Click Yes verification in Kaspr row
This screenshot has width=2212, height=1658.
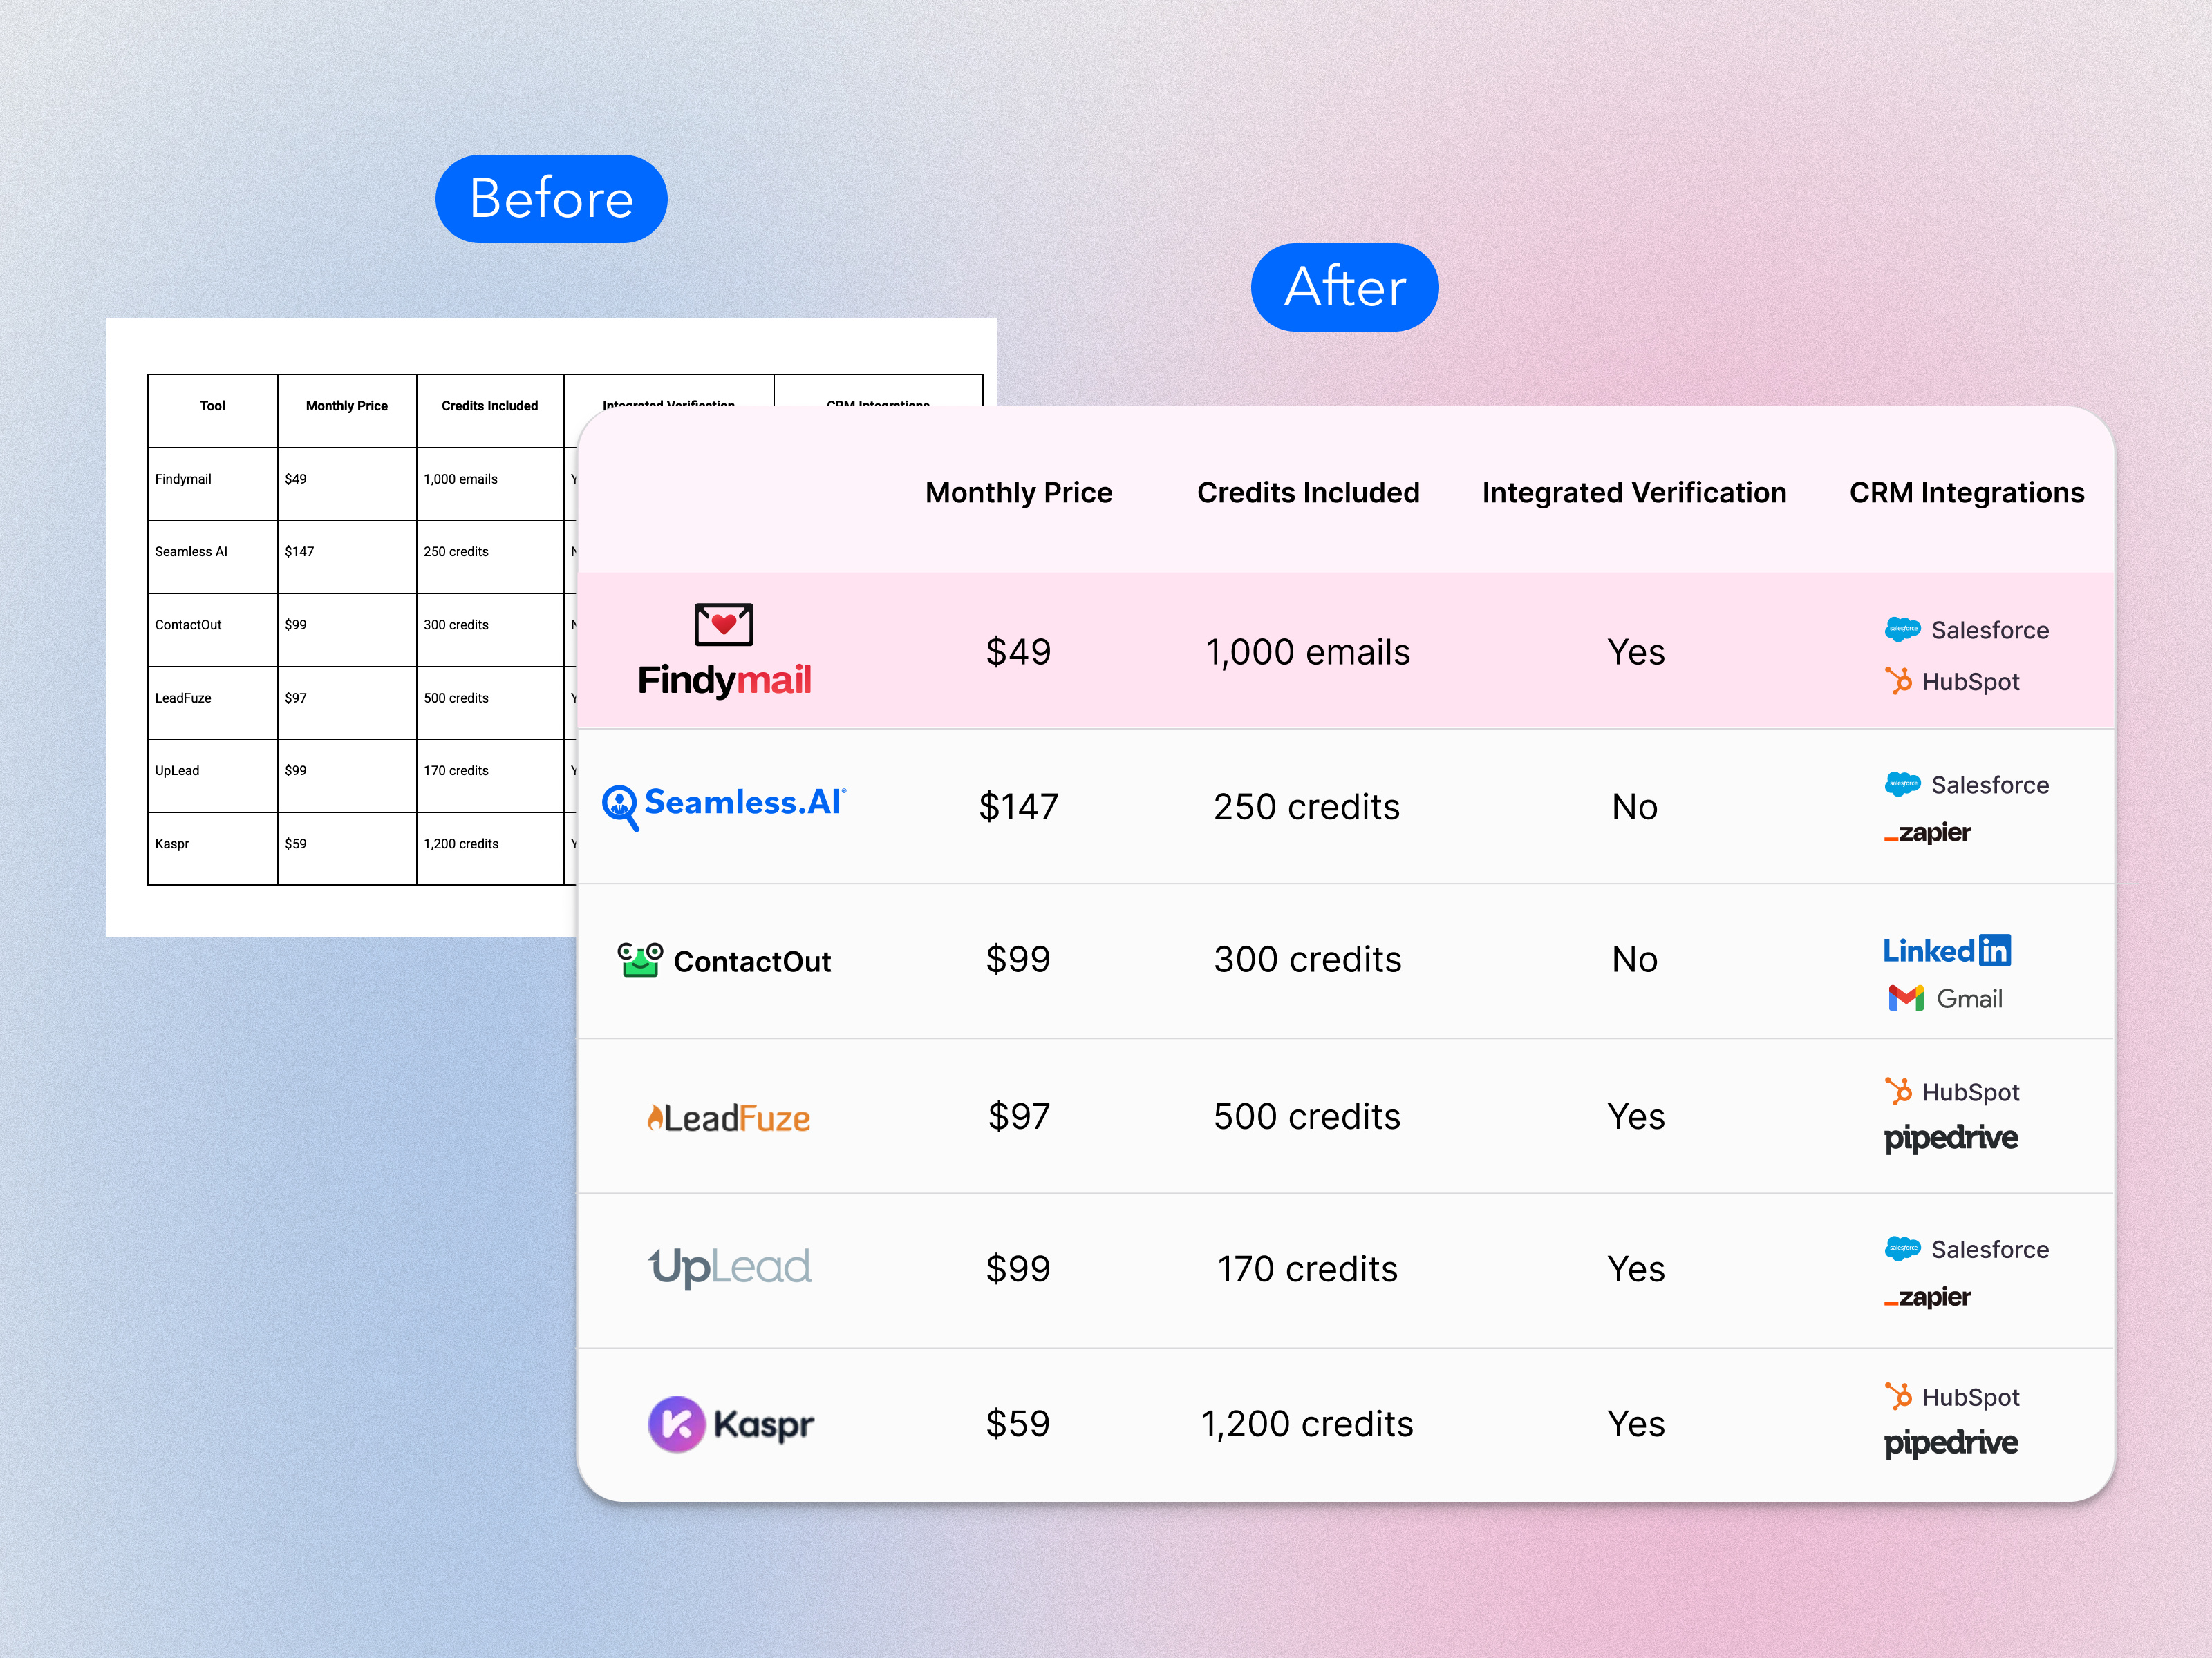[1636, 1424]
